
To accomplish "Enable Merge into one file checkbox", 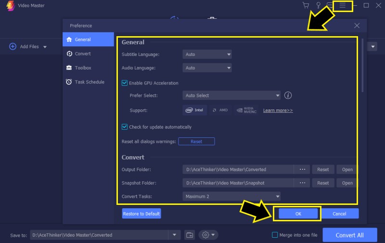I will pyautogui.click(x=275, y=235).
